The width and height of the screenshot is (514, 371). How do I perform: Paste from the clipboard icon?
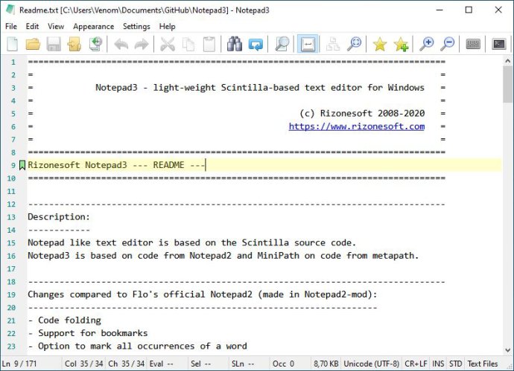tap(209, 44)
